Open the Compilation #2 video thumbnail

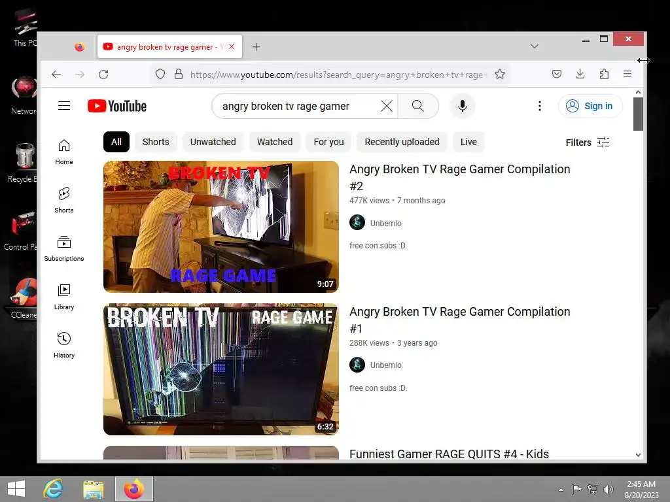coord(221,227)
